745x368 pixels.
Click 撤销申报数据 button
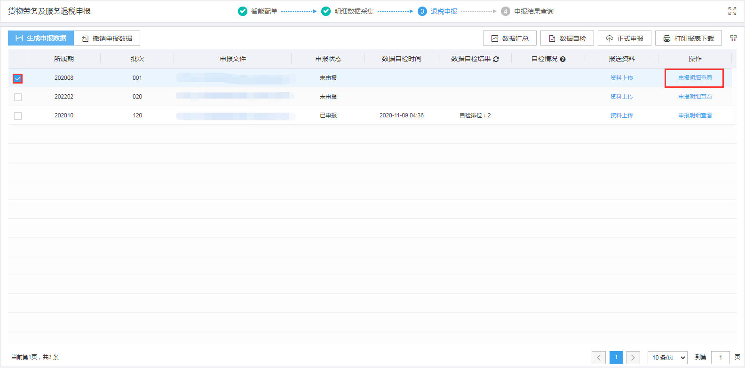click(107, 38)
